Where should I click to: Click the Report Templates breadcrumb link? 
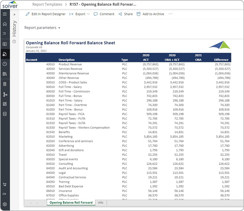click(x=47, y=4)
